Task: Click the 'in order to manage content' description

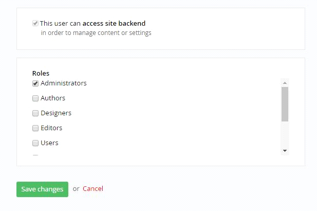Action: tap(96, 32)
